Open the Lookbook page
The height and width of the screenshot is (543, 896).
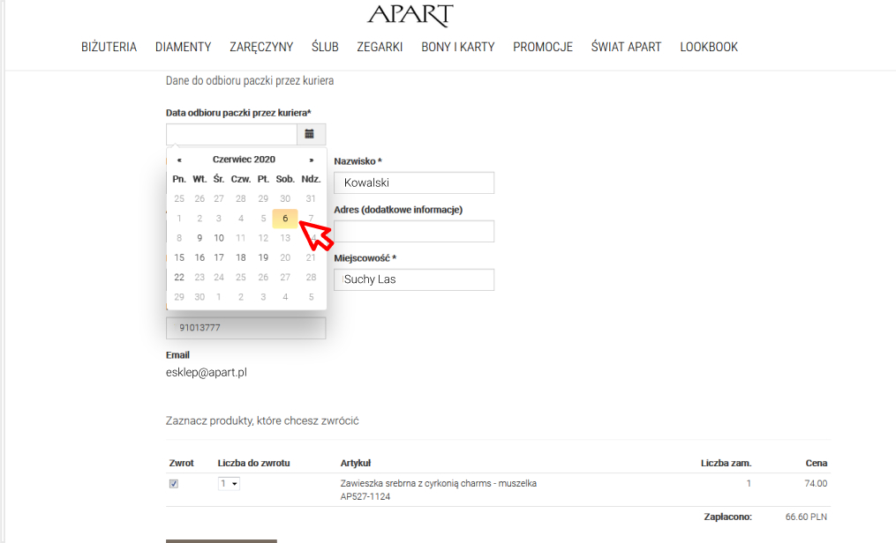708,47
